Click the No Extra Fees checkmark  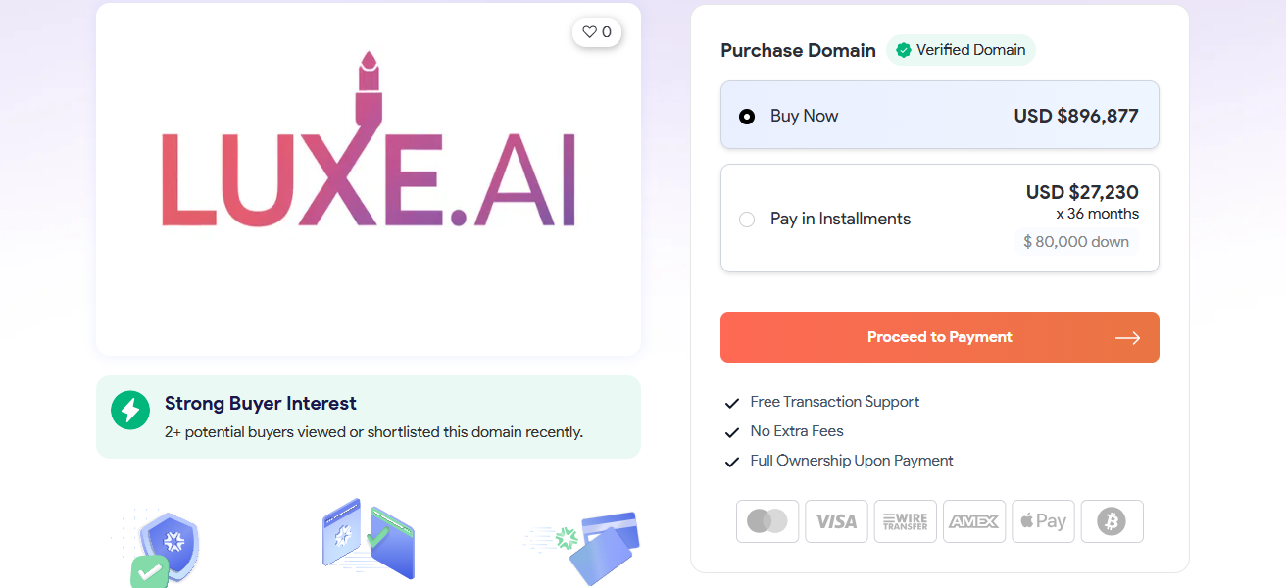[x=731, y=431]
